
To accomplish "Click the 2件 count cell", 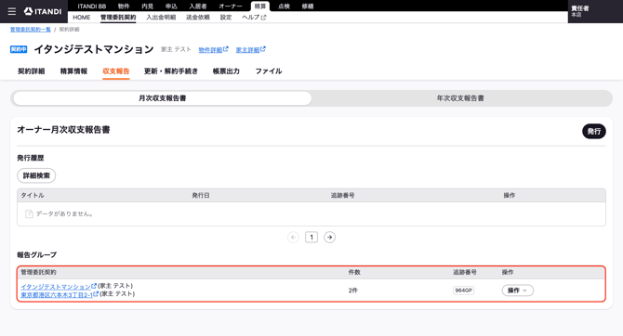I will pos(353,291).
